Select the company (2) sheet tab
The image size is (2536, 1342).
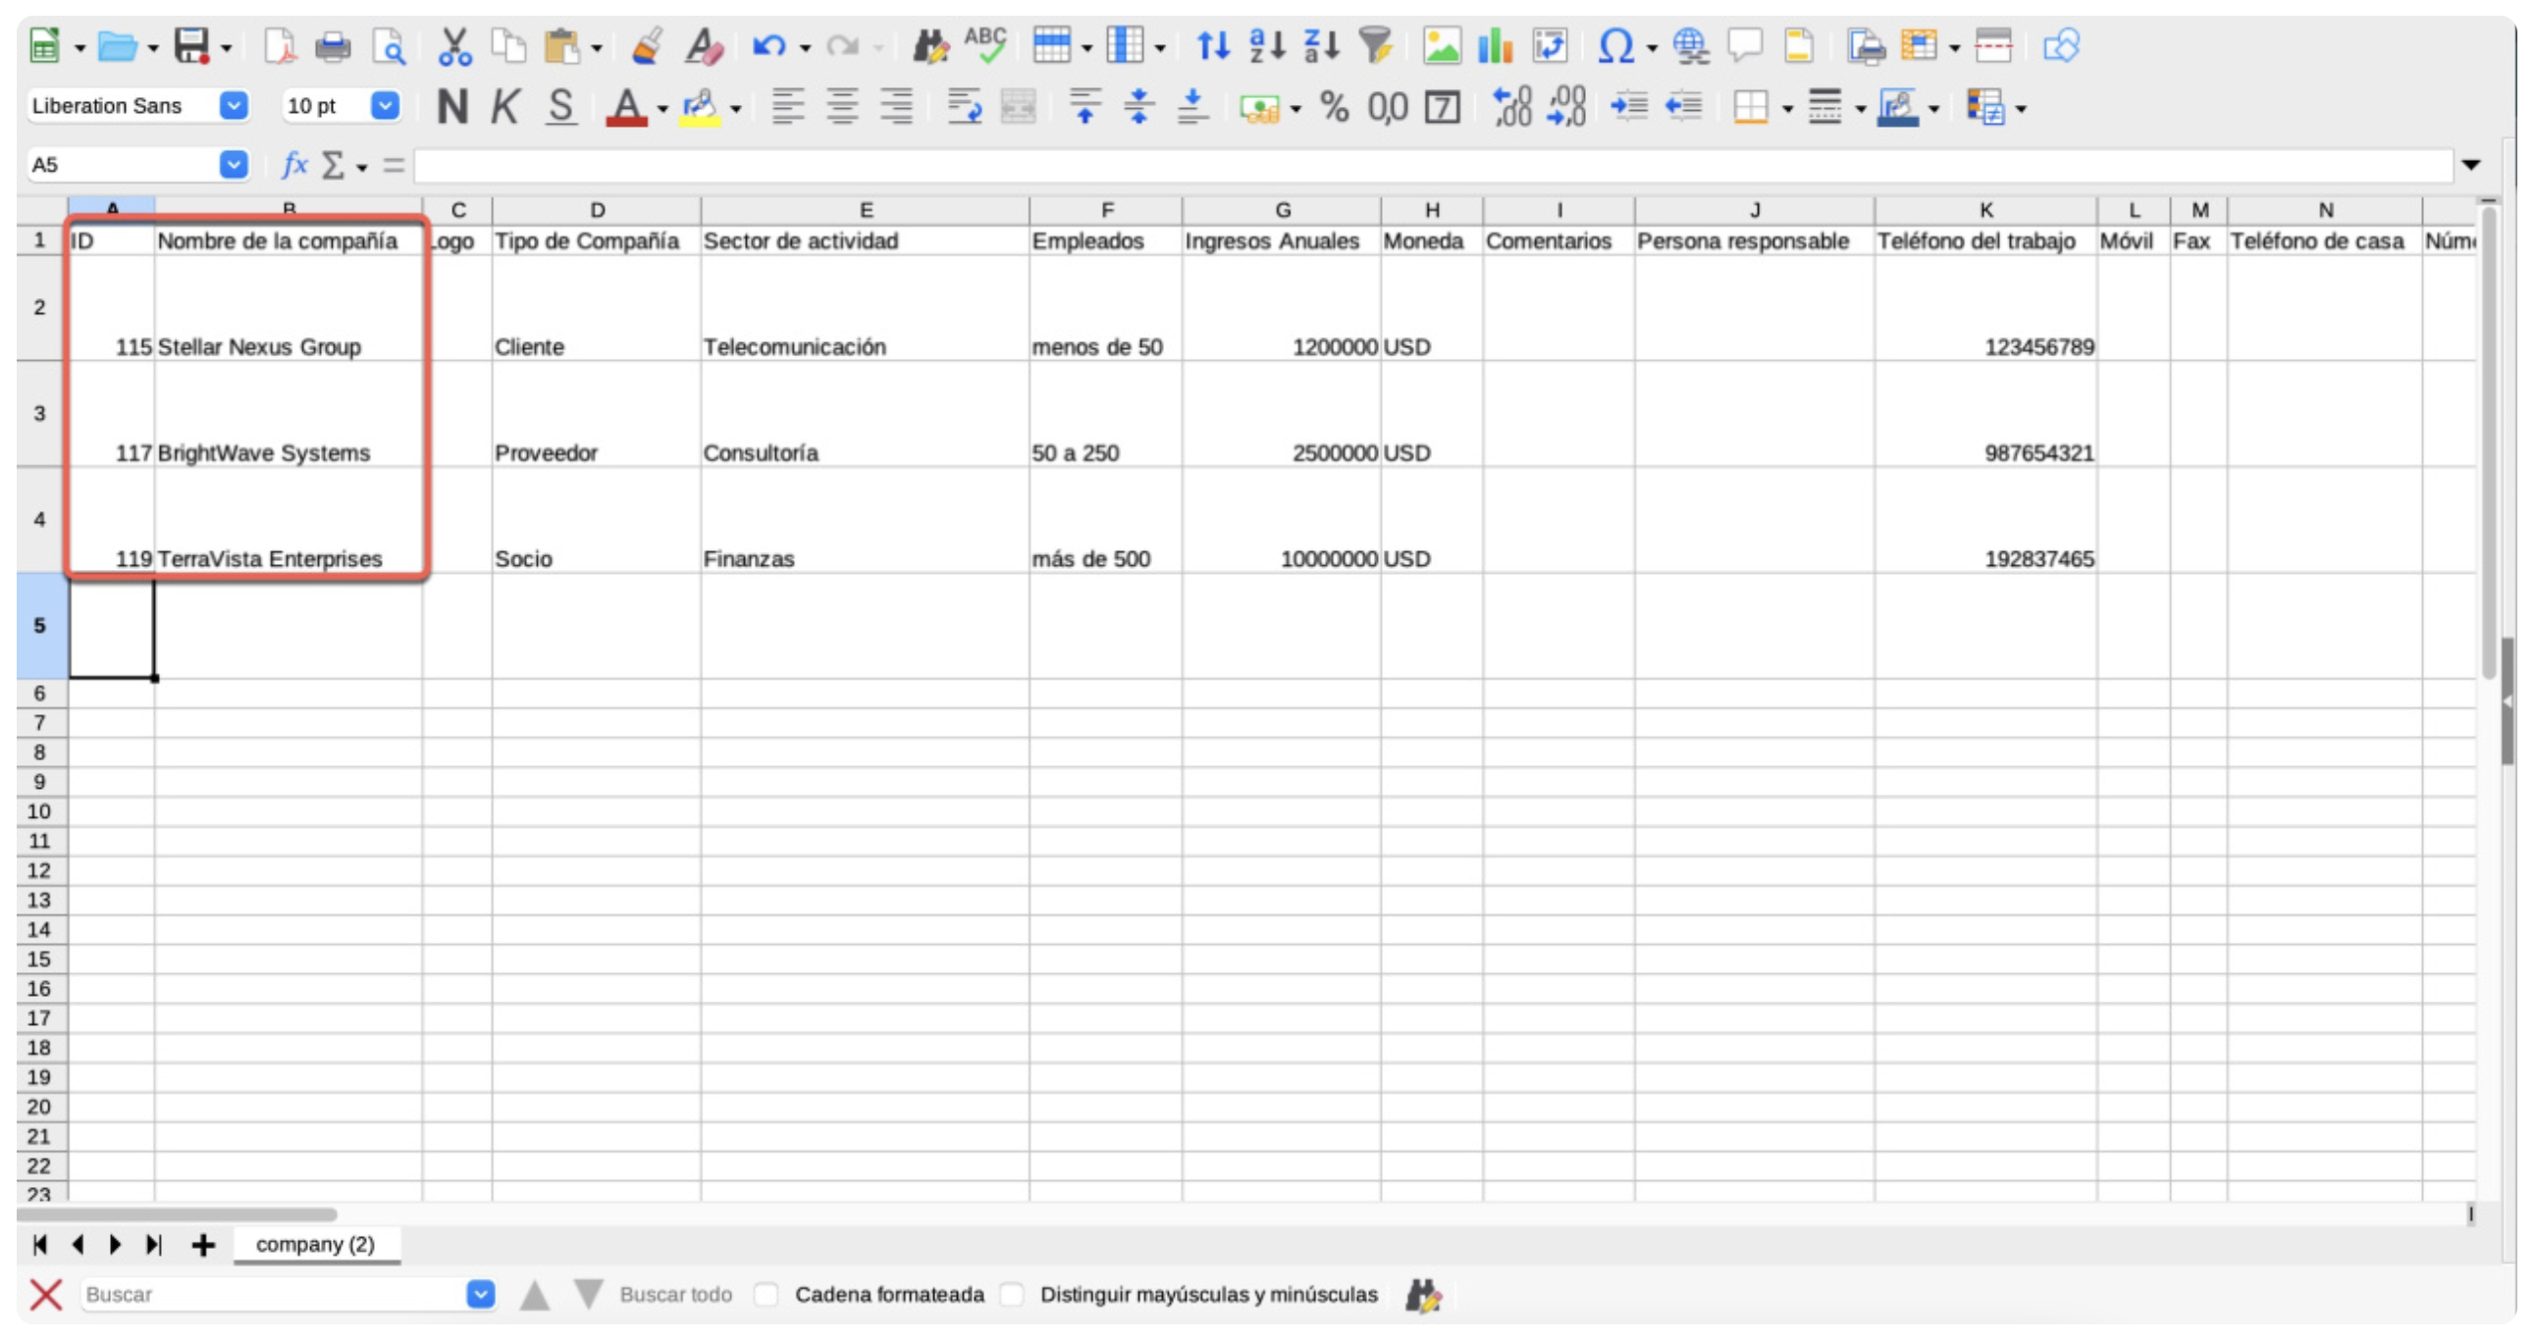tap(315, 1244)
